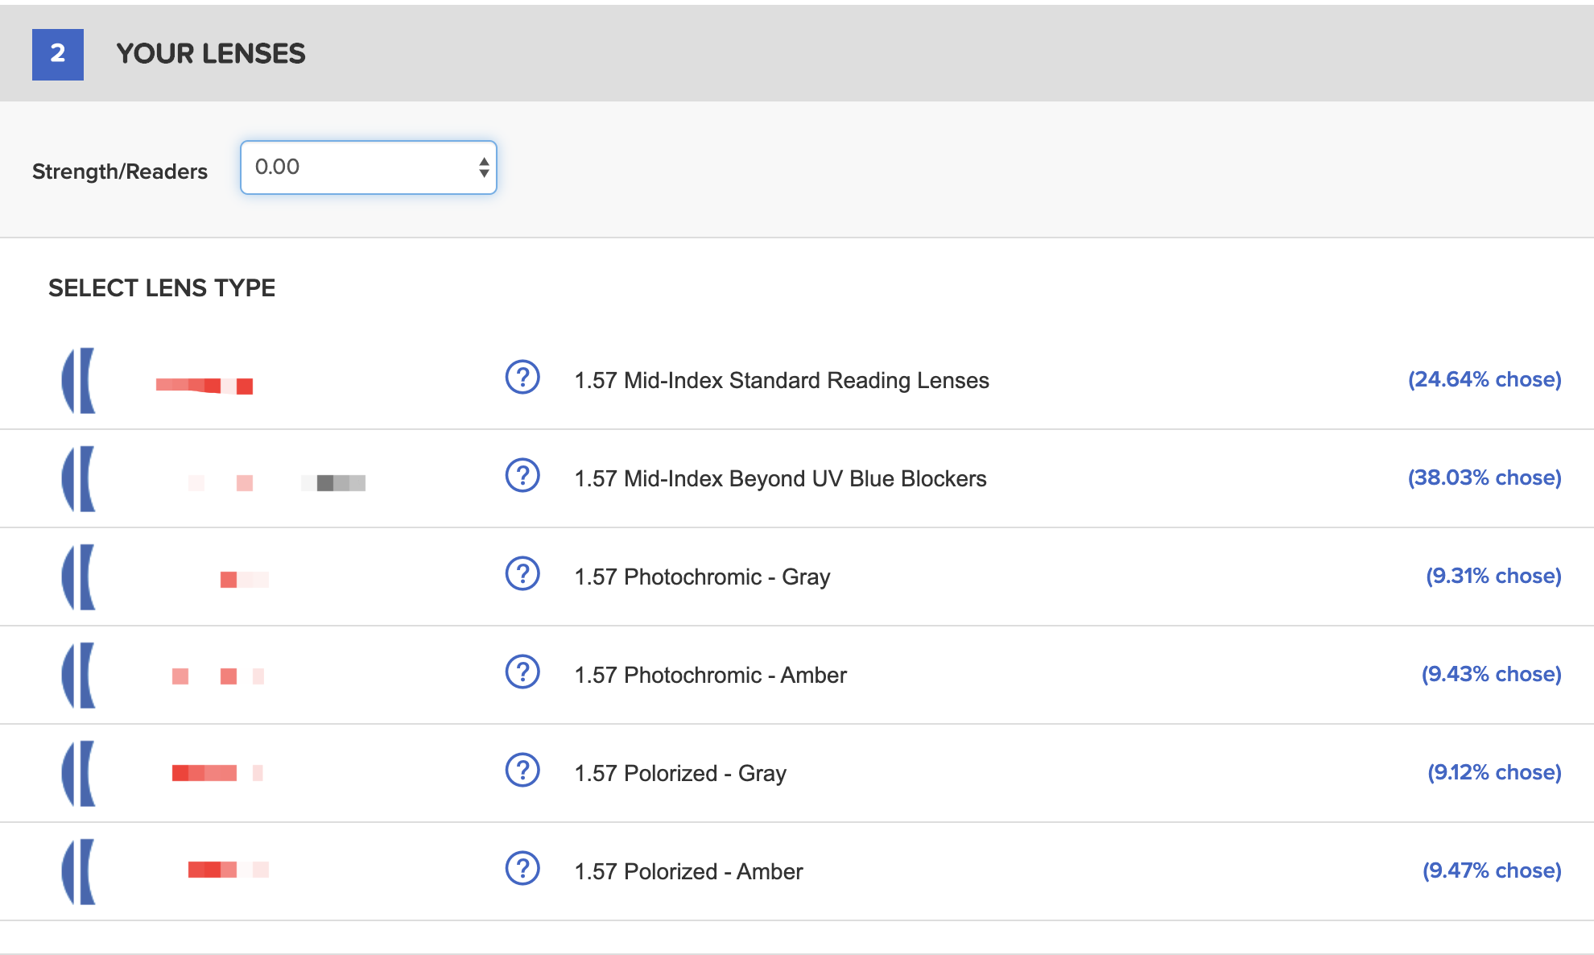This screenshot has height=955, width=1594.
Task: Pick 1.57 Photochromic - Amber option
Action: pos(710,675)
